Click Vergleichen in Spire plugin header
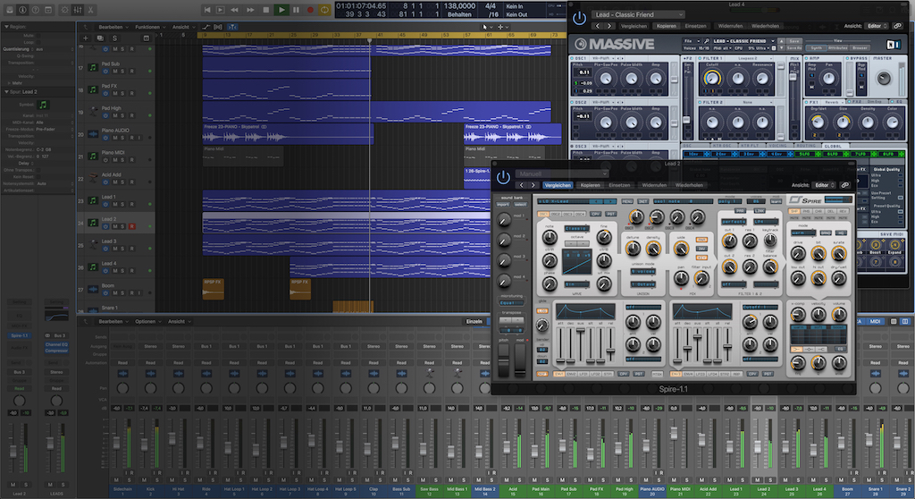Viewport: 915px width, 499px height. tap(558, 185)
